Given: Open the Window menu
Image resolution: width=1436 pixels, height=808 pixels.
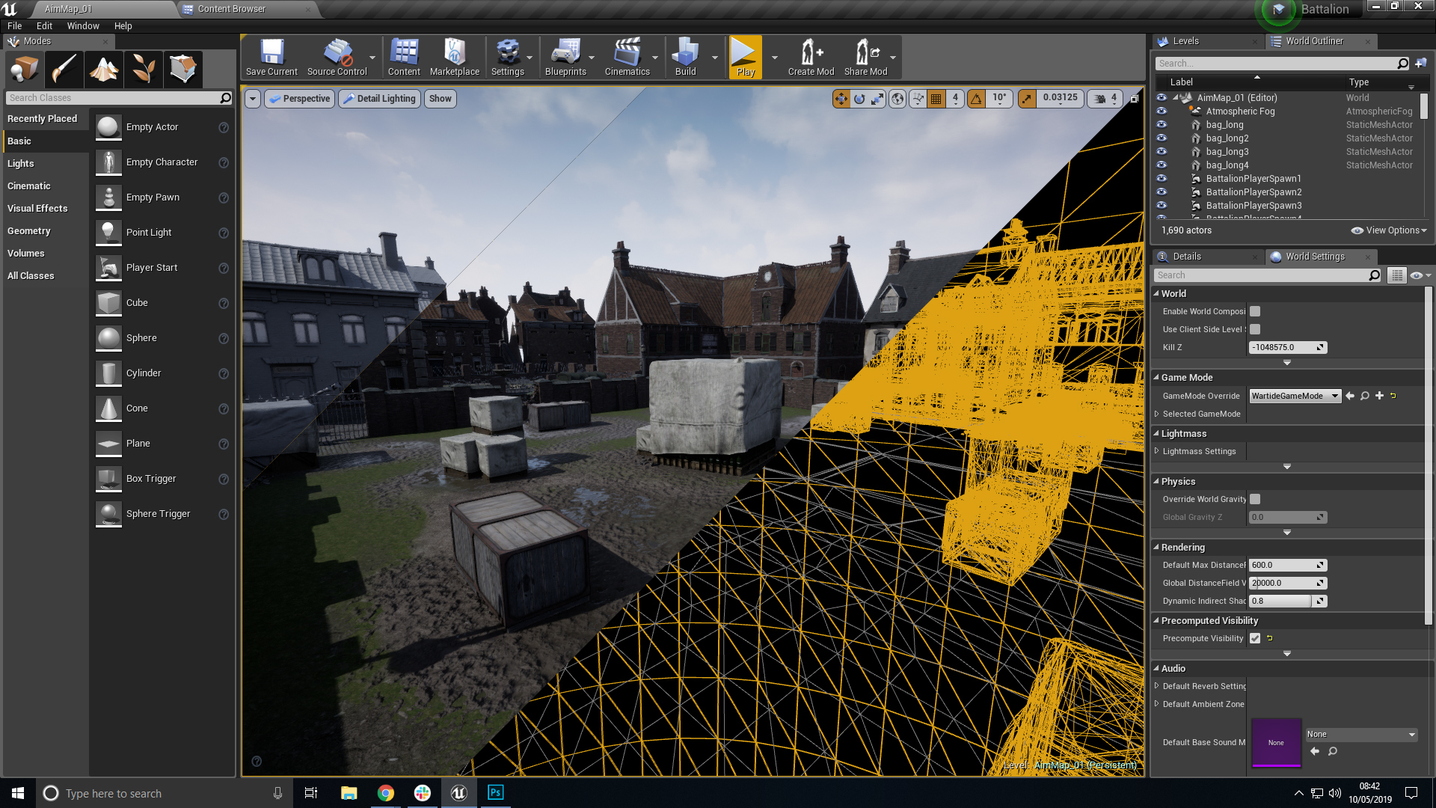Looking at the screenshot, I should click(82, 25).
